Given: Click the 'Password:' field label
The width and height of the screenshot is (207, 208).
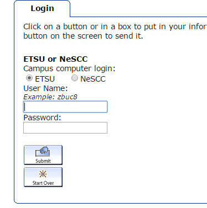Looking at the screenshot, I should [42, 118].
